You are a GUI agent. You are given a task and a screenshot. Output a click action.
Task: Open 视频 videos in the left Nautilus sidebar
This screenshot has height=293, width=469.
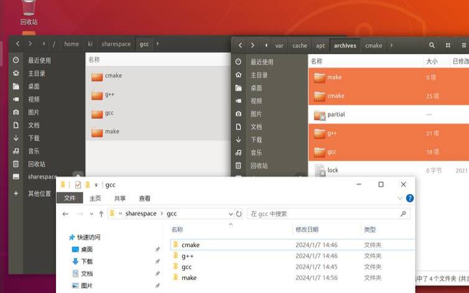click(34, 99)
